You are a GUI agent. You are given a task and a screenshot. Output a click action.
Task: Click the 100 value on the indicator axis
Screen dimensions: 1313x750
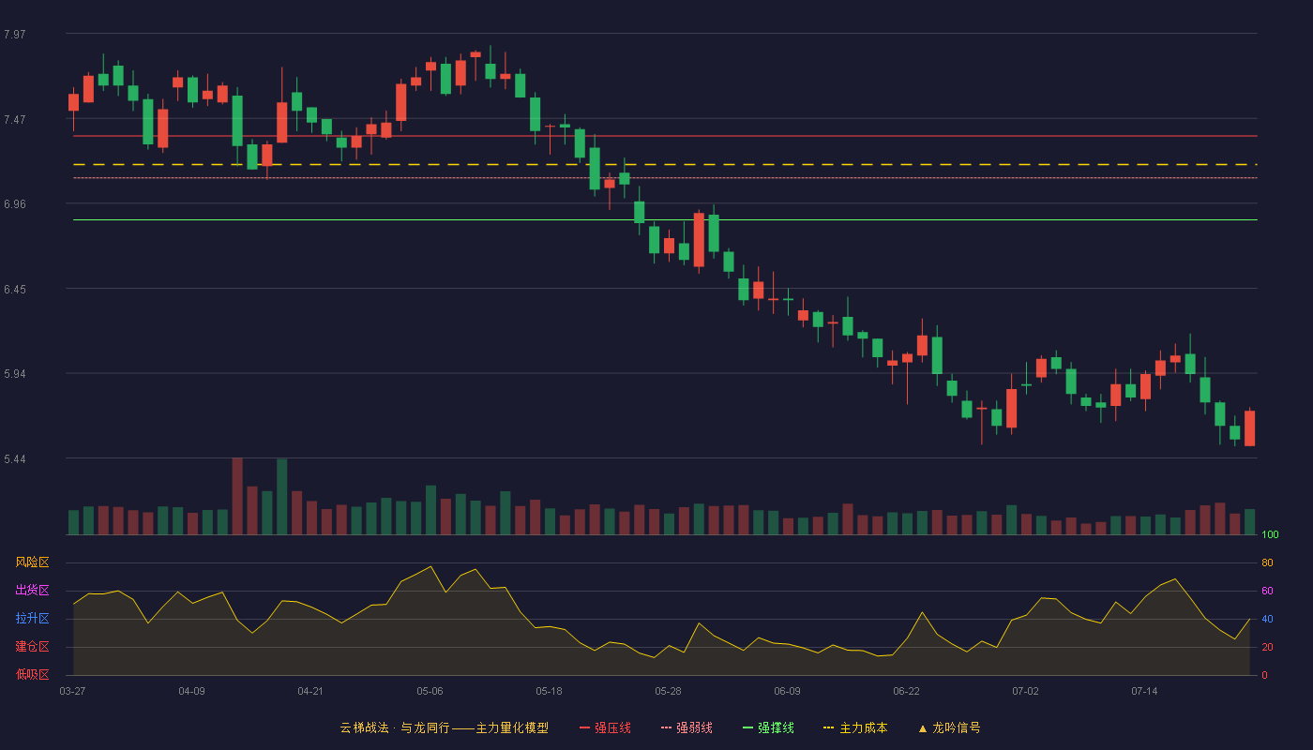[1271, 535]
